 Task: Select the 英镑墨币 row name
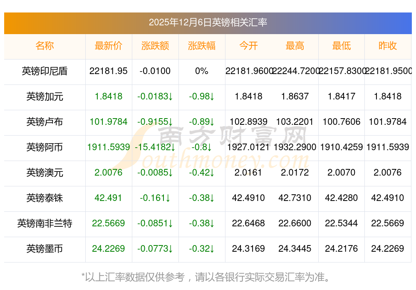(x=45, y=249)
